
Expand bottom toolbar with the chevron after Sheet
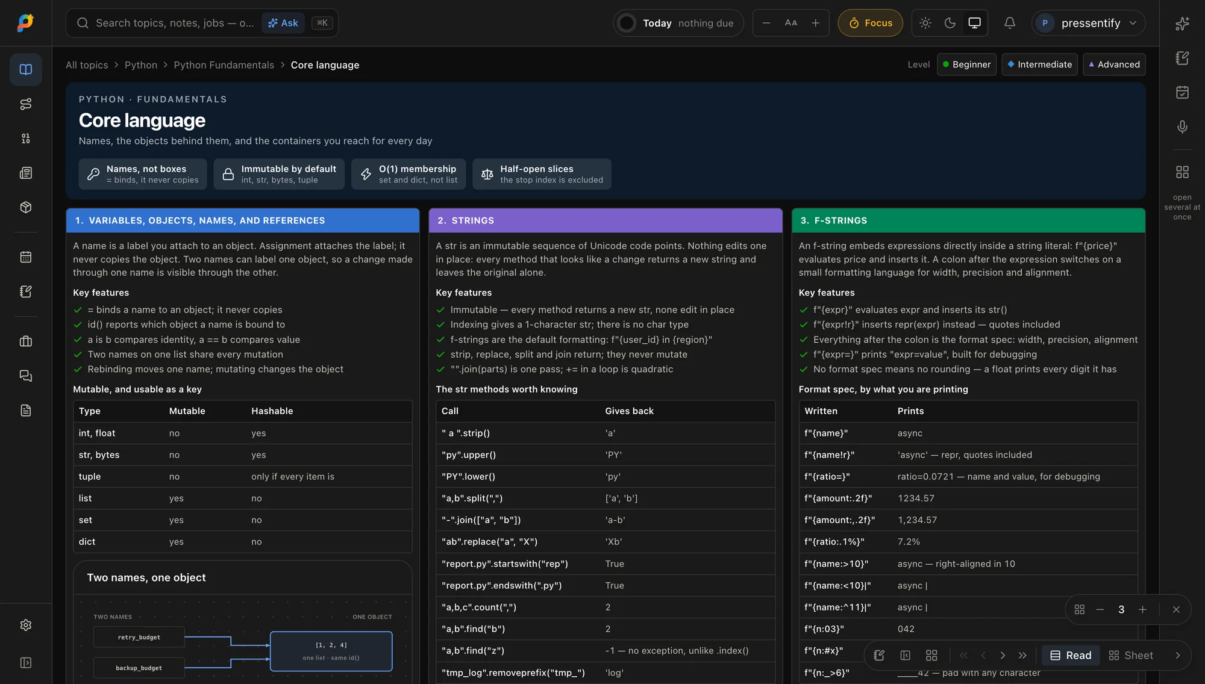click(1177, 655)
